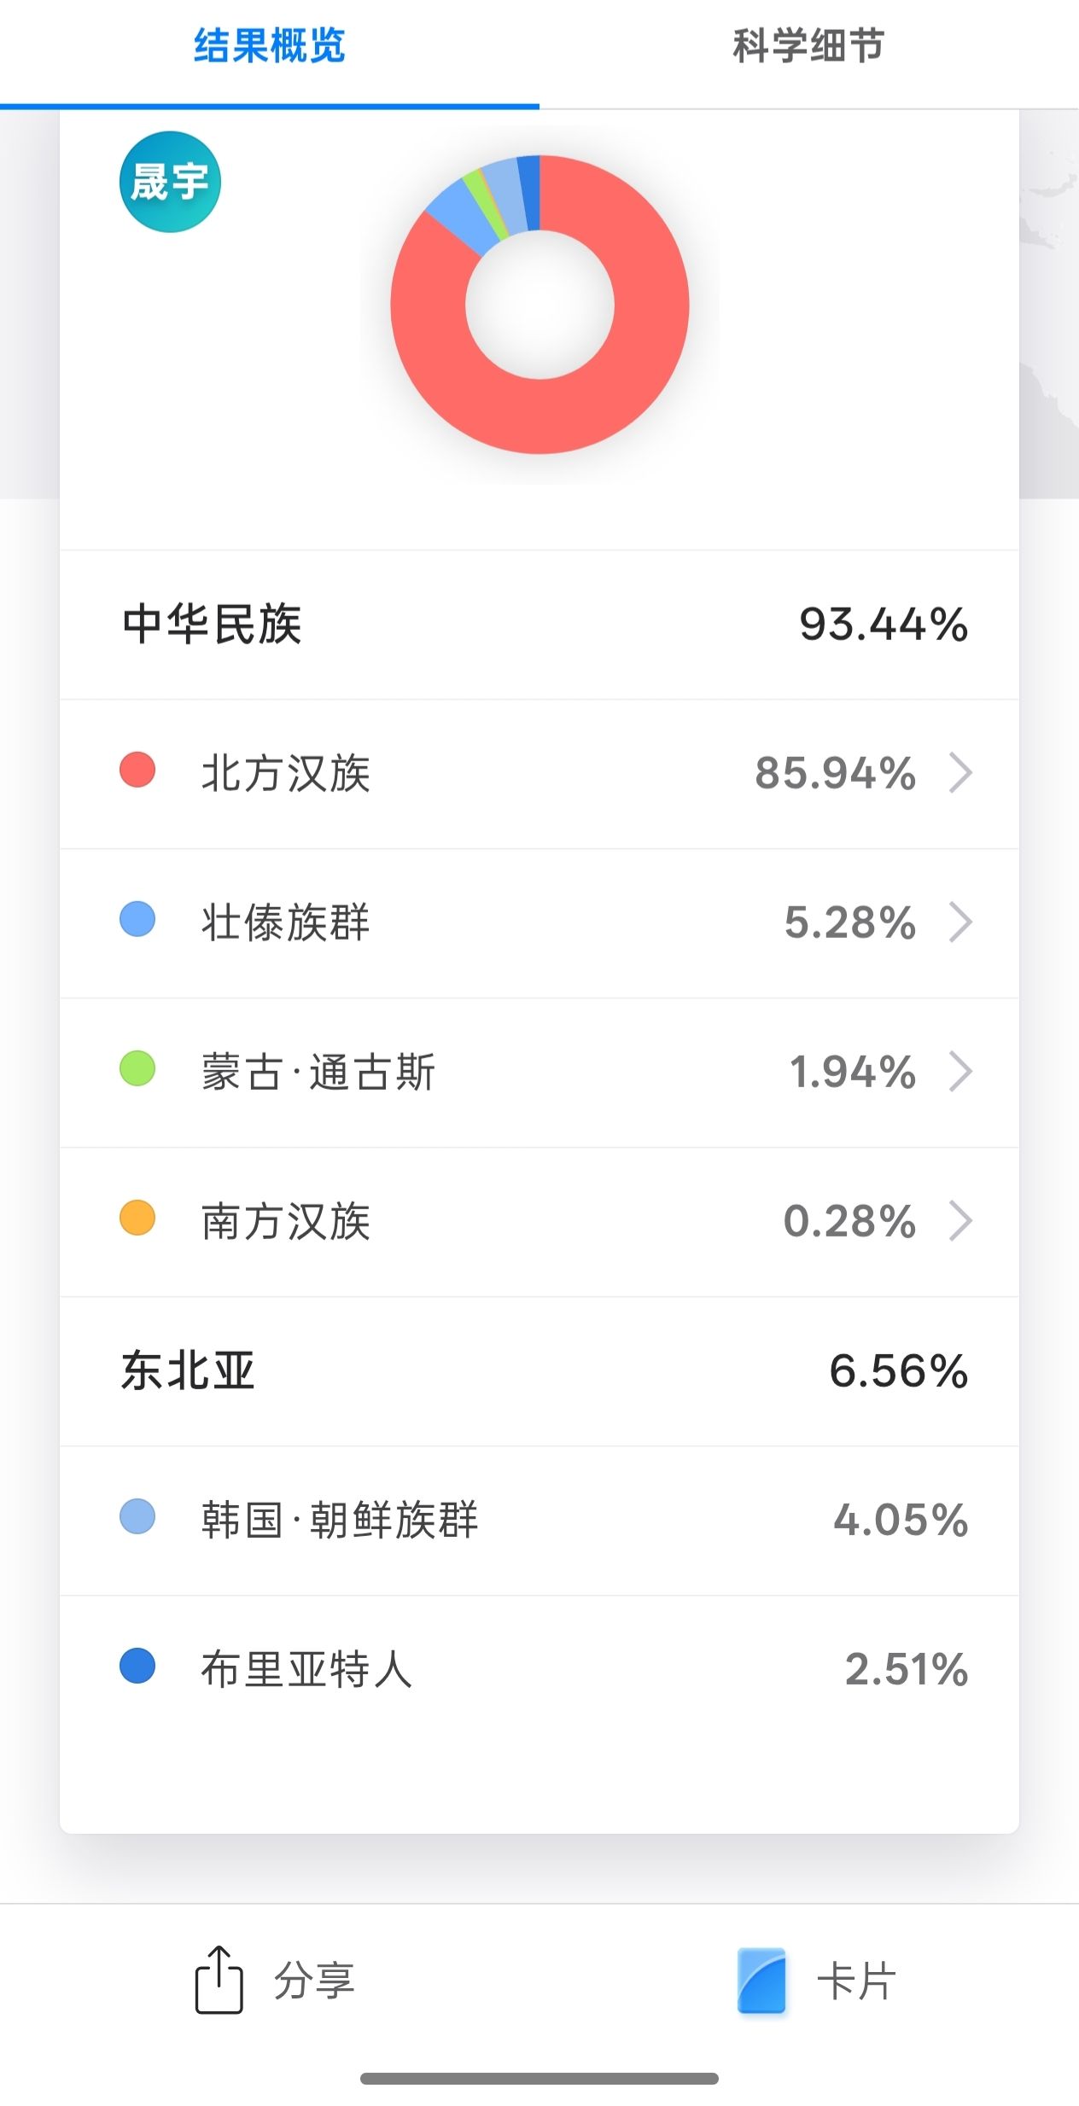Tap the share icon at bottom
Image resolution: width=1079 pixels, height=2106 pixels.
[x=219, y=1980]
